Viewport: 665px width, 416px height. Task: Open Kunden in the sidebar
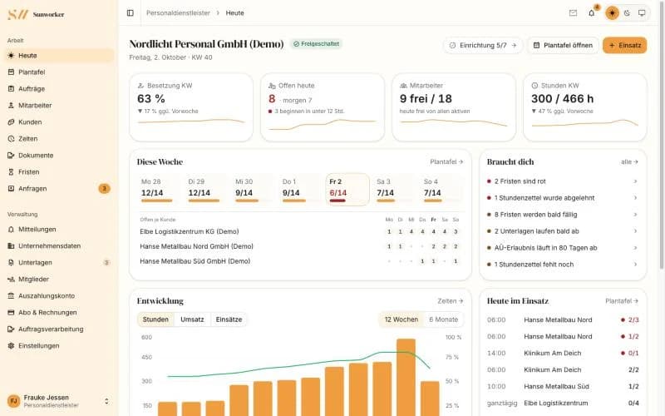pyautogui.click(x=59, y=121)
